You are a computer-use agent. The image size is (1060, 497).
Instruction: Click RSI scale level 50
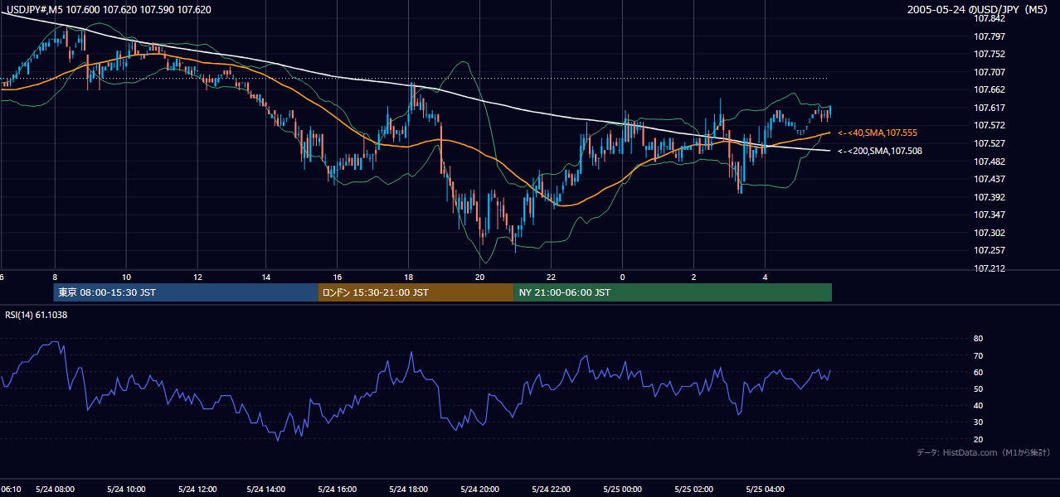(978, 388)
